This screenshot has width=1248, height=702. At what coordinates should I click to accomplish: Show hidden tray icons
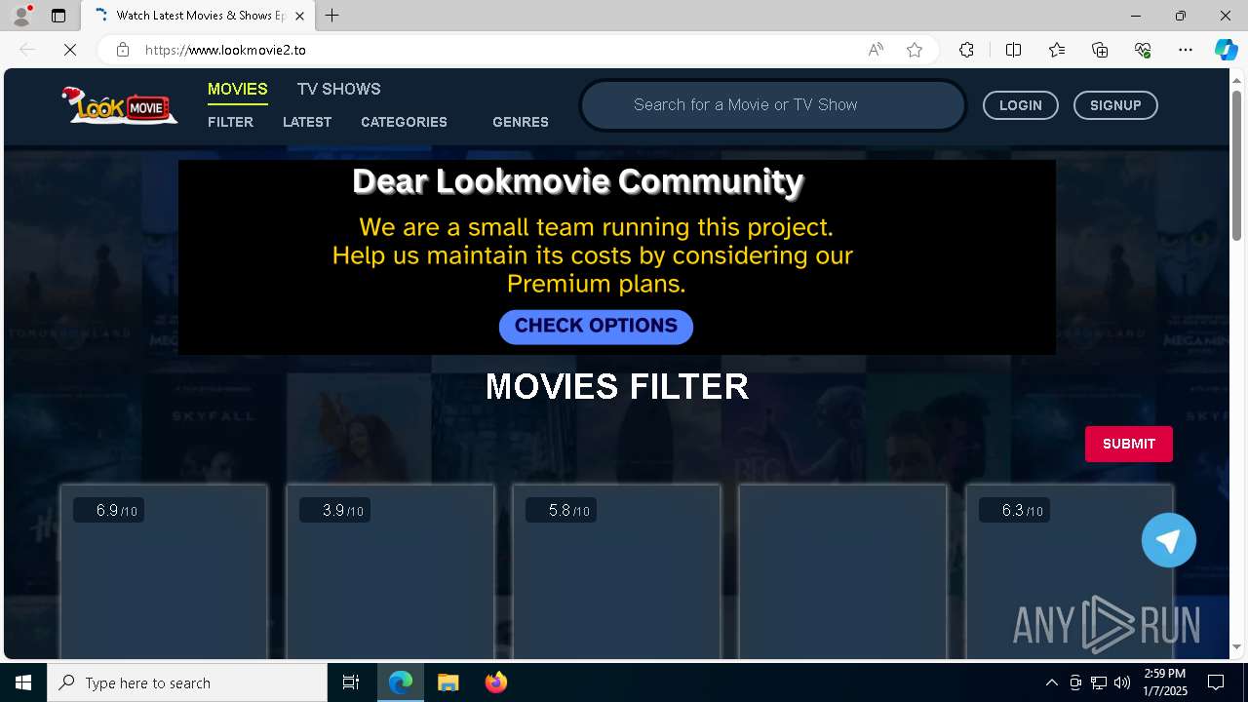coord(1051,682)
